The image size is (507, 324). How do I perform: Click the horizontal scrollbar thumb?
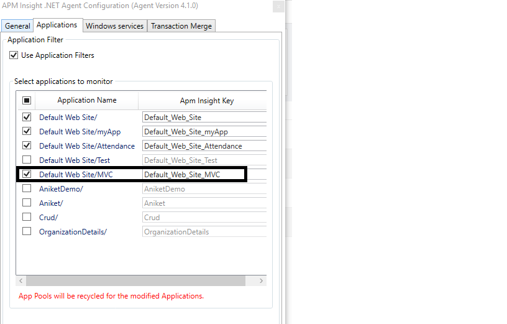136,280
